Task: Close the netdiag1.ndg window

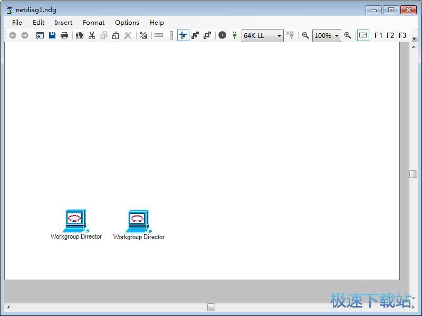Action: 408,10
